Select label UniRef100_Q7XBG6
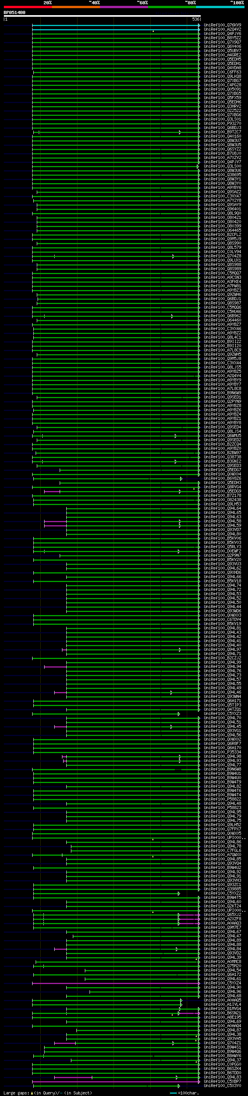The image size is (248, 1096). tap(222, 115)
